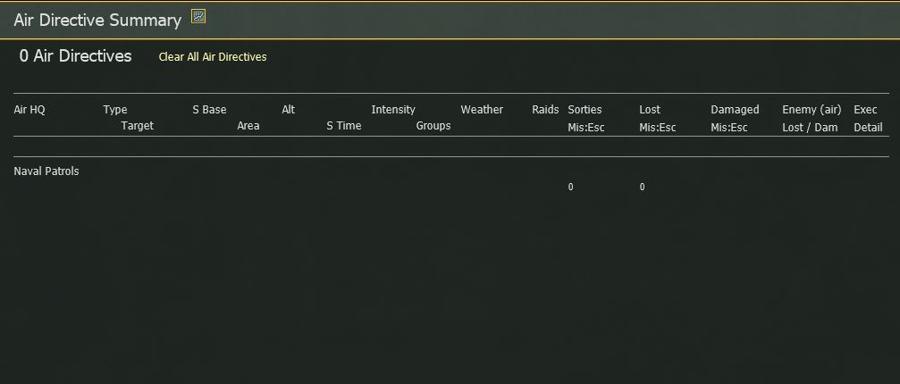Select the Naval Patrols Sorties value 0
The image size is (900, 384).
[x=570, y=187]
